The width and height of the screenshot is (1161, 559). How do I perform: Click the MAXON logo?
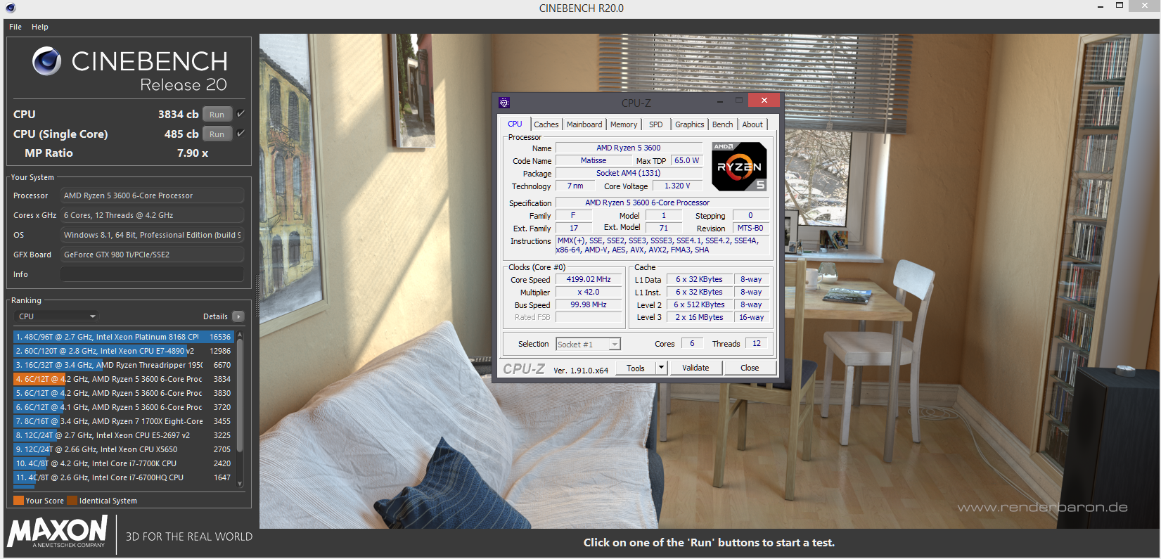[57, 531]
